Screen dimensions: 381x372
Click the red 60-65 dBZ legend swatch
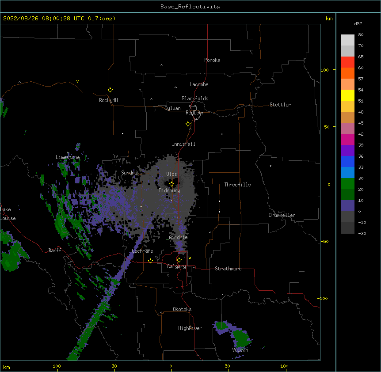pos(347,62)
